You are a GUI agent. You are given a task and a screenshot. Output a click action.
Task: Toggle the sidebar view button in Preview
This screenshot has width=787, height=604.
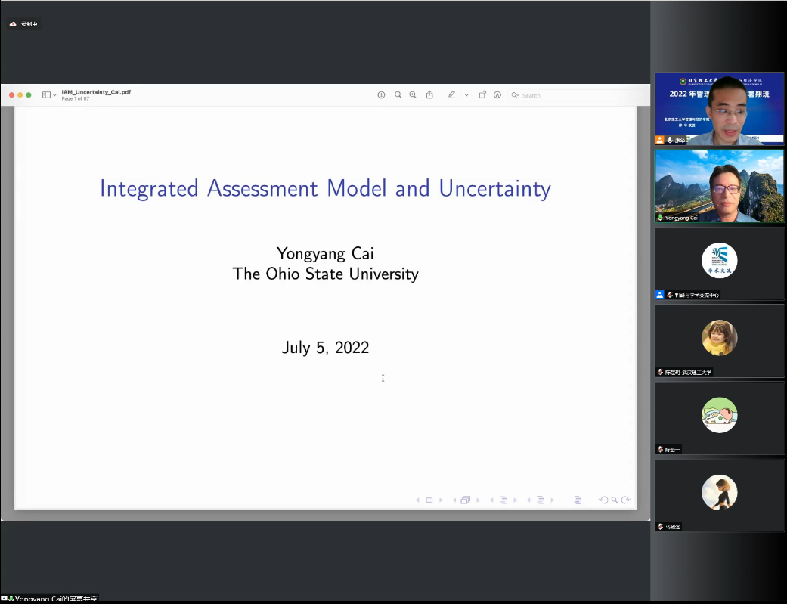point(46,95)
